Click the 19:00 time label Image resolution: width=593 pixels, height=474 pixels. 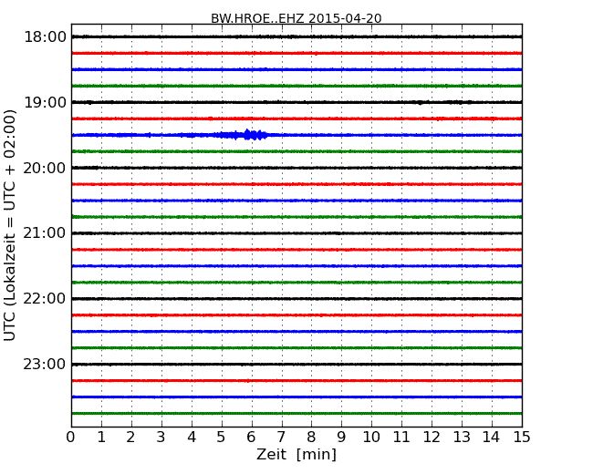(45, 102)
